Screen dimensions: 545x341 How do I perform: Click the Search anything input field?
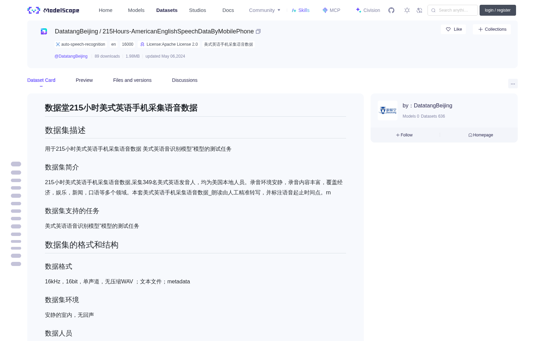453,10
